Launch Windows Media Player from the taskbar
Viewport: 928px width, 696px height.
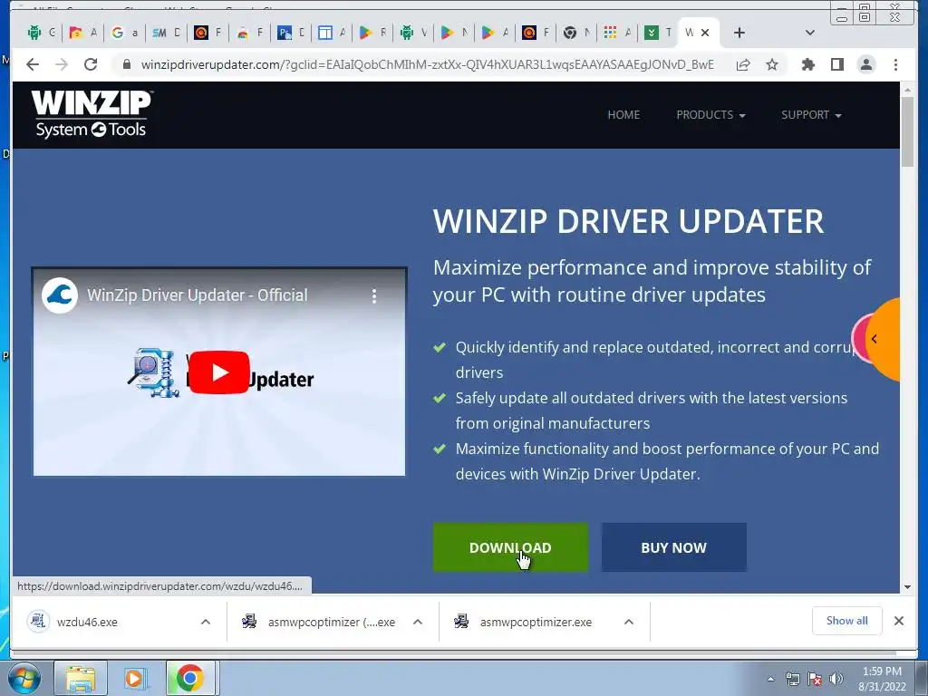(x=136, y=678)
